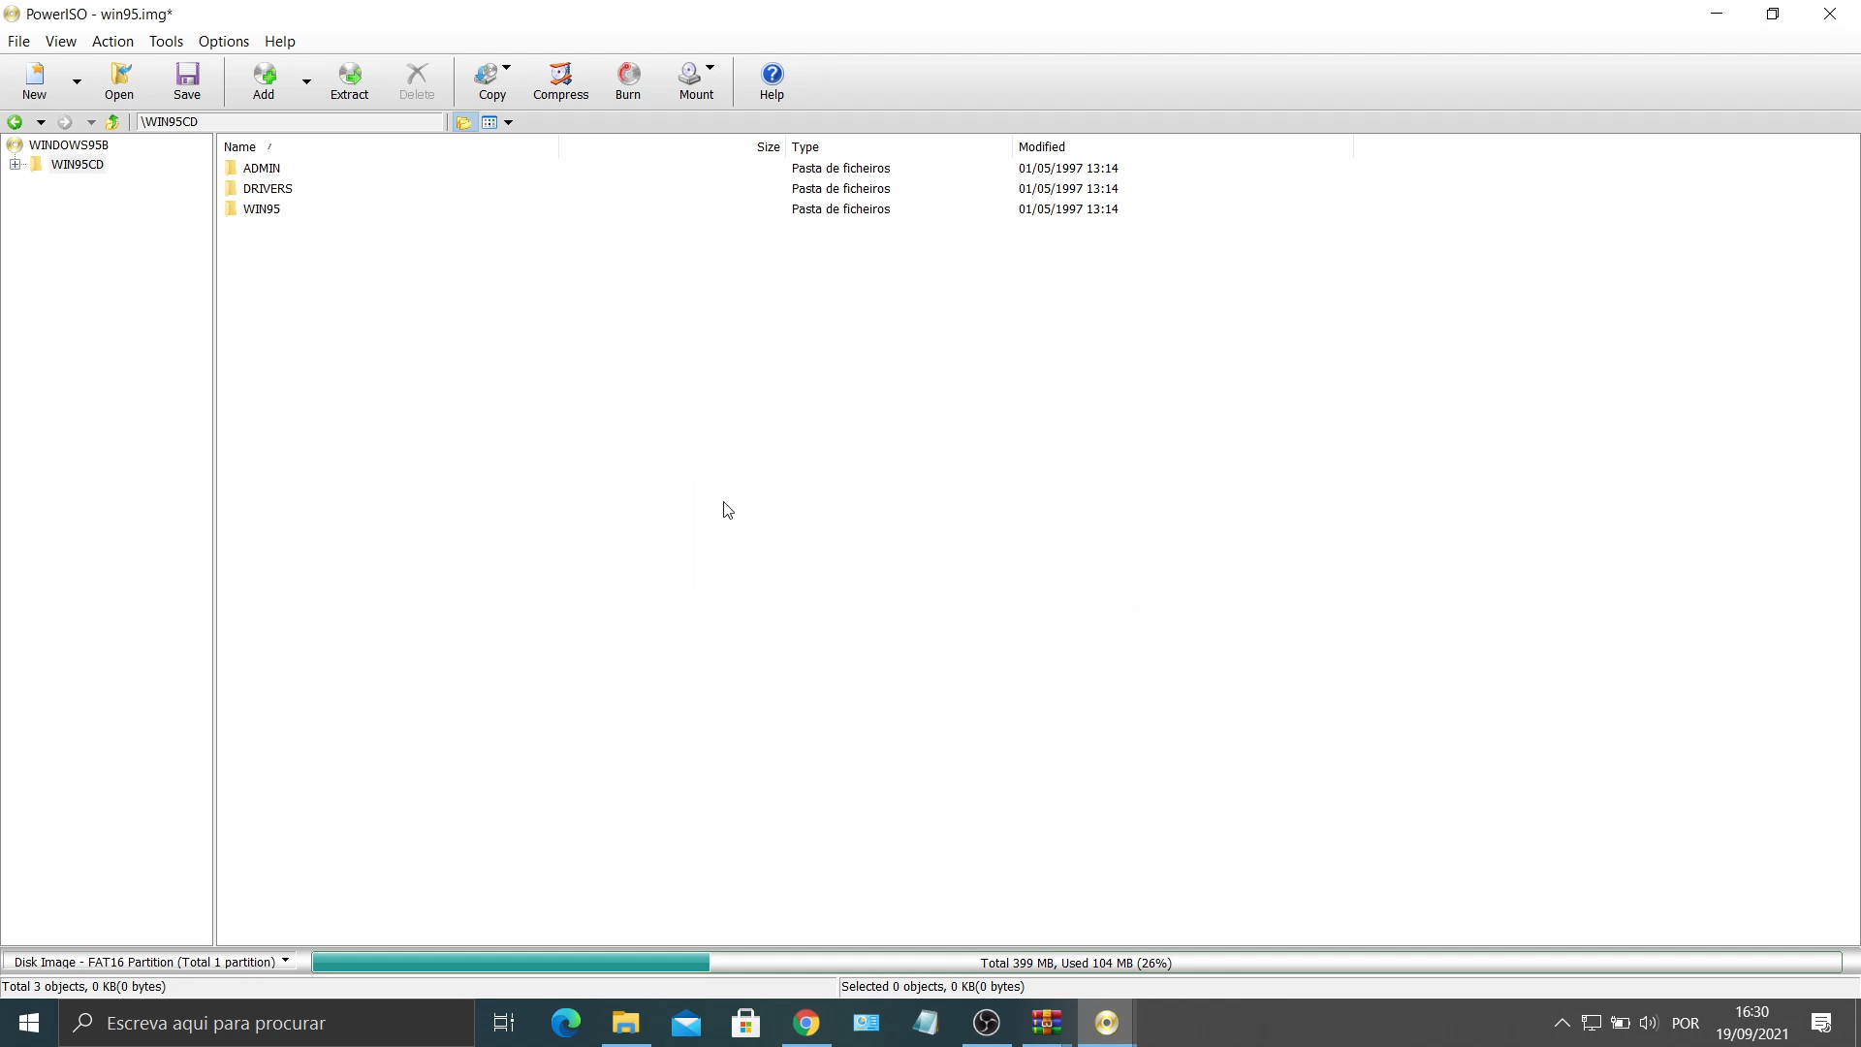Select the ADMIN folder row
This screenshot has width=1861, height=1047.
click(x=262, y=168)
